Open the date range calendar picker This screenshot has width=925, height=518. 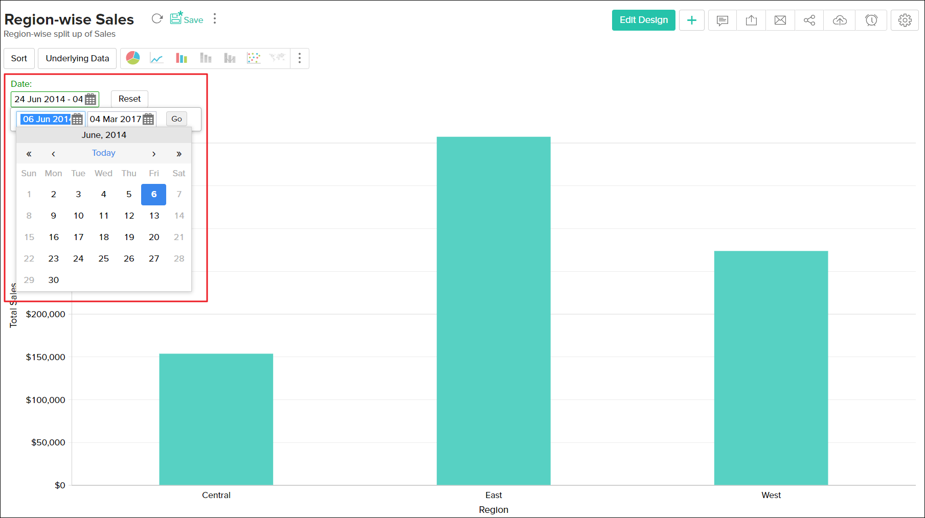(91, 99)
